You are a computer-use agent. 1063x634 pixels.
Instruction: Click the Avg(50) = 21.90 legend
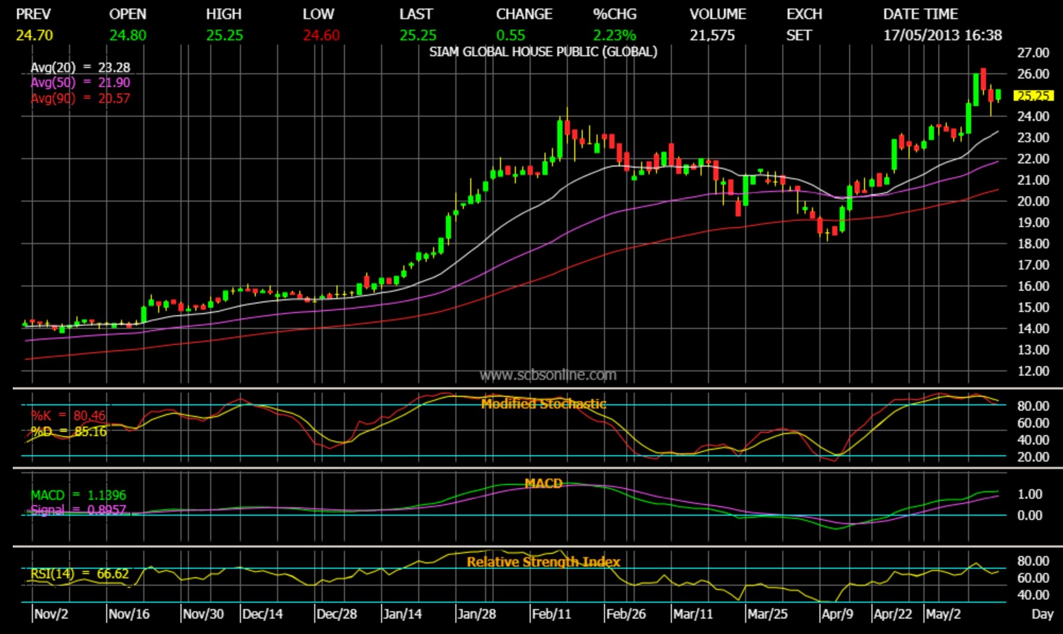click(x=80, y=83)
